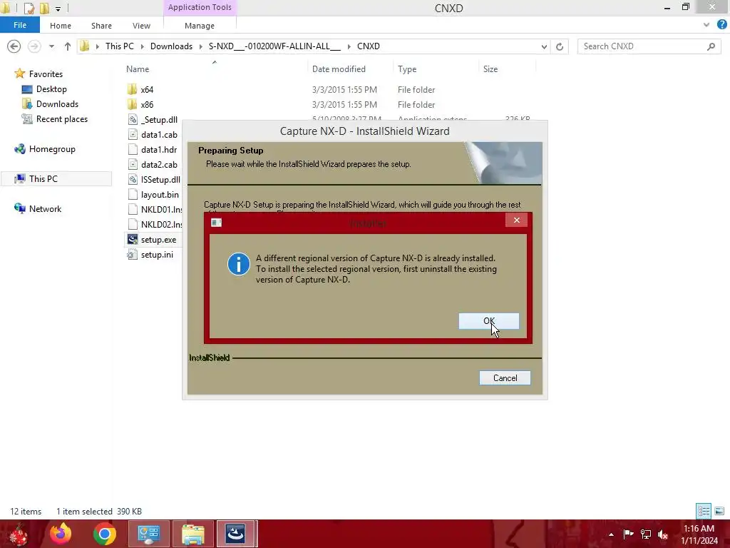Select the setup.exe file

pyautogui.click(x=153, y=240)
